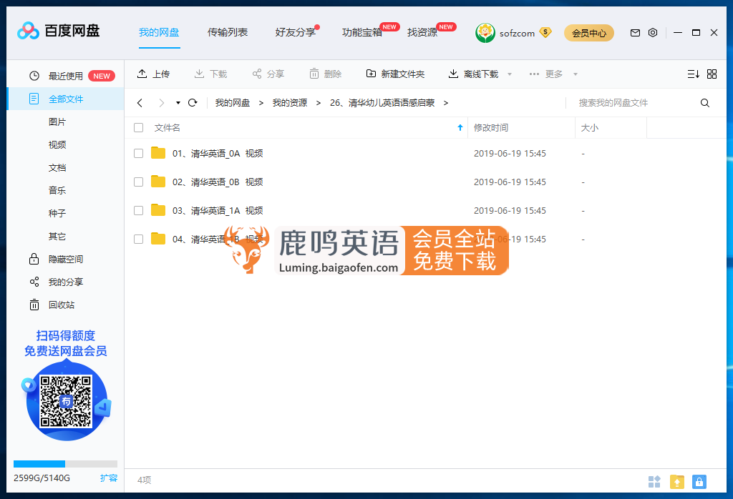Switch to 传输列表 tab
Image resolution: width=733 pixels, height=499 pixels.
click(228, 32)
